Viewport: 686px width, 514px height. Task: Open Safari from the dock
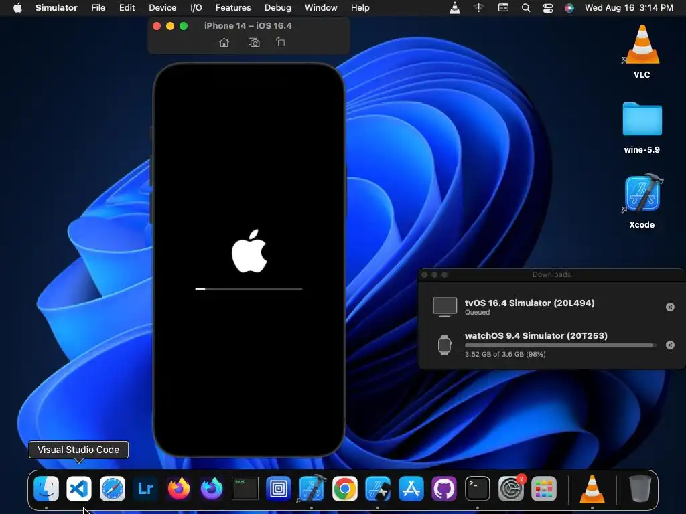(113, 488)
